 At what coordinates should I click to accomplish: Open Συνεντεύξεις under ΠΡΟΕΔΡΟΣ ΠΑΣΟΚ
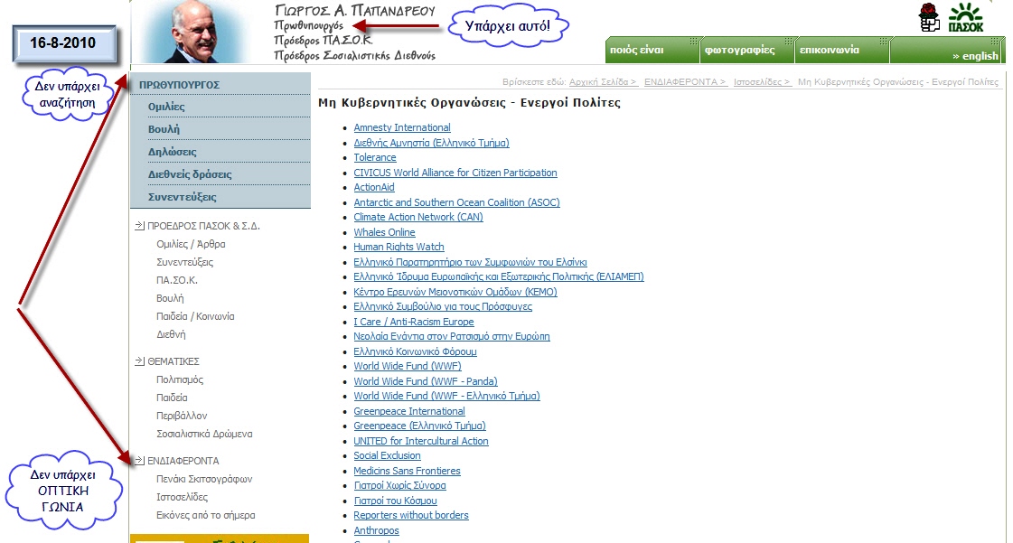click(x=184, y=262)
